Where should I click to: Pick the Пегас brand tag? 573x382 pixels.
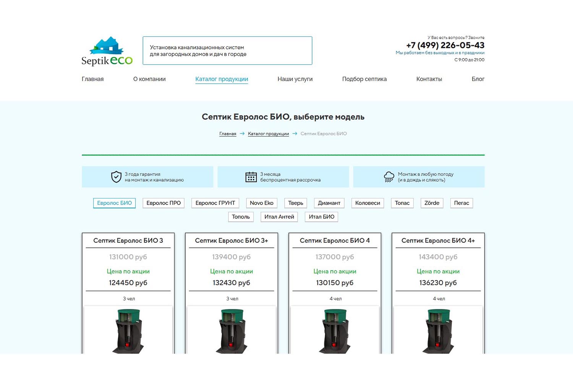[461, 203]
